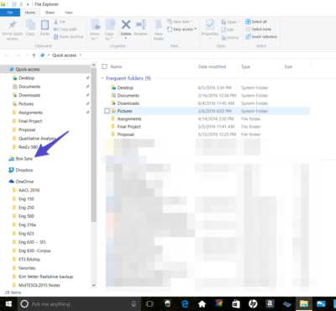Click the Cut scissors icon
The height and width of the screenshot is (311, 336).
(56, 22)
